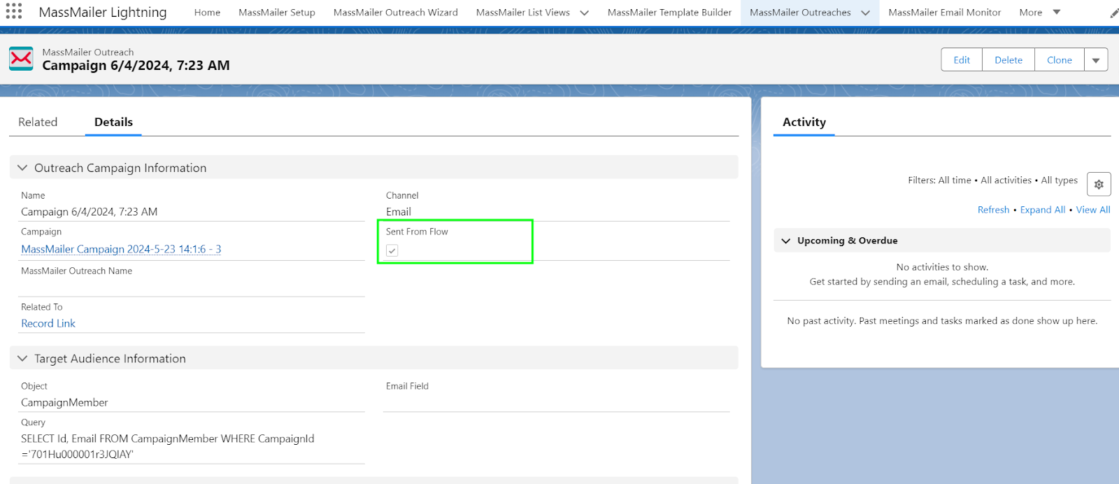Go to the Home tab
This screenshot has height=484, width=1119.
click(x=207, y=13)
